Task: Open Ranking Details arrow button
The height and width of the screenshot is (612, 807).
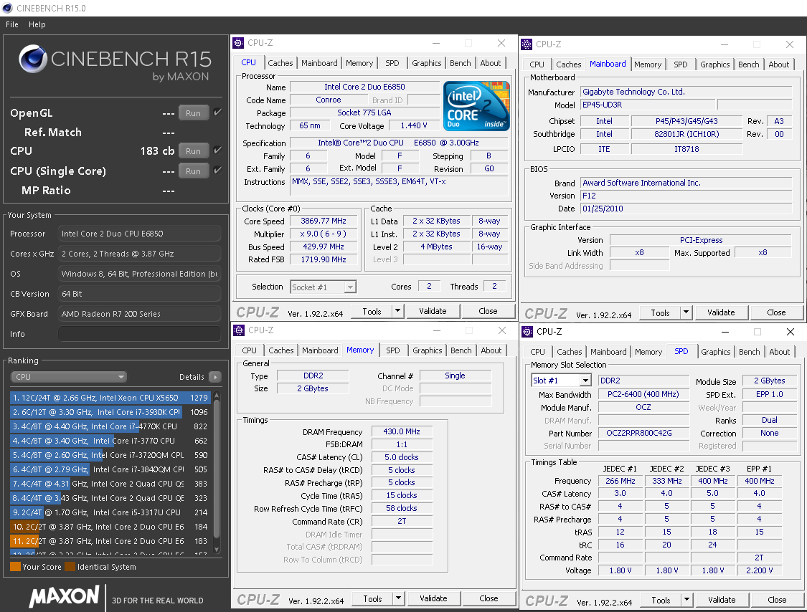Action: tap(216, 377)
